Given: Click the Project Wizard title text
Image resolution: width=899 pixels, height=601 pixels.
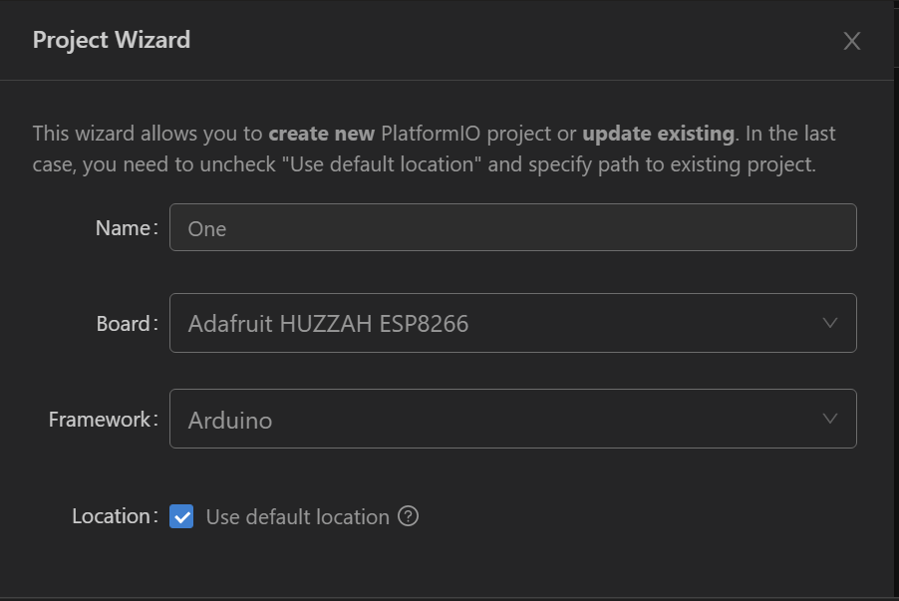Looking at the screenshot, I should [112, 40].
